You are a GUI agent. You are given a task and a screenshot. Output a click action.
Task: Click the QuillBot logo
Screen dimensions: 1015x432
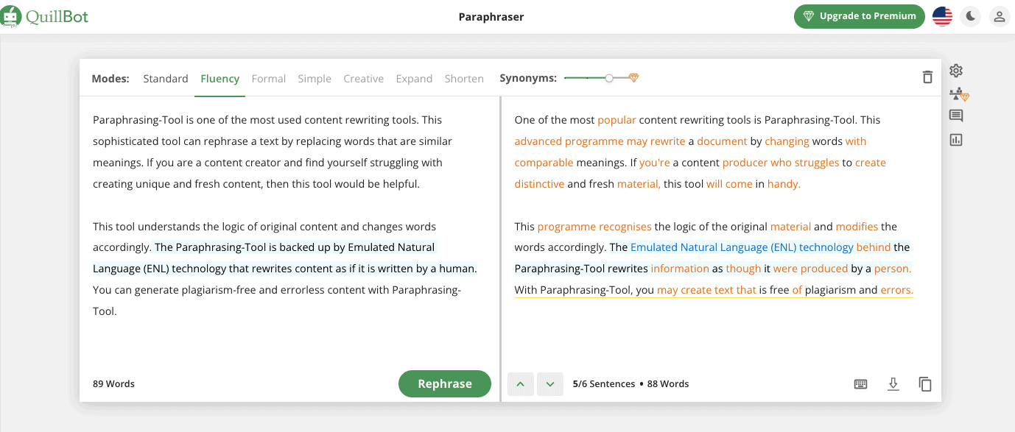(x=44, y=16)
